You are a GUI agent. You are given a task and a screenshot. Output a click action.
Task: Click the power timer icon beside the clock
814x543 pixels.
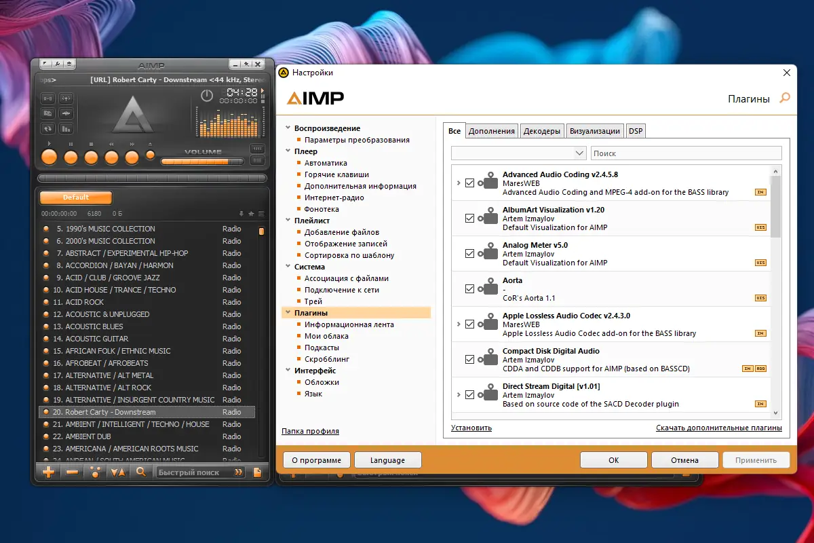click(207, 96)
